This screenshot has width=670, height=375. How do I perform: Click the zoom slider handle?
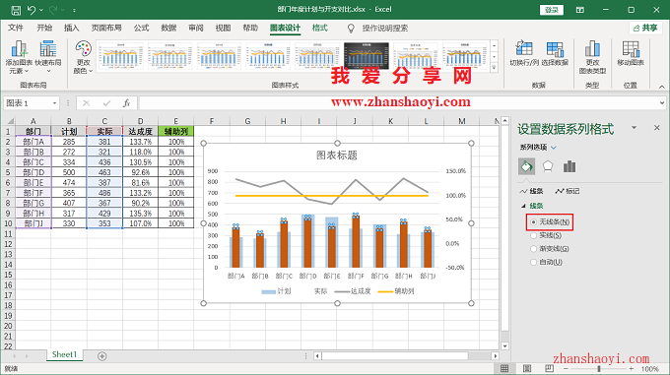click(x=599, y=368)
